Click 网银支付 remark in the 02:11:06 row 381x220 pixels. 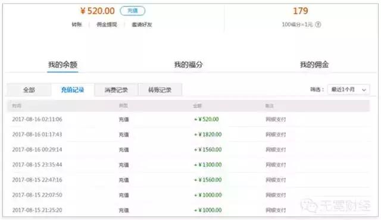click(x=276, y=120)
